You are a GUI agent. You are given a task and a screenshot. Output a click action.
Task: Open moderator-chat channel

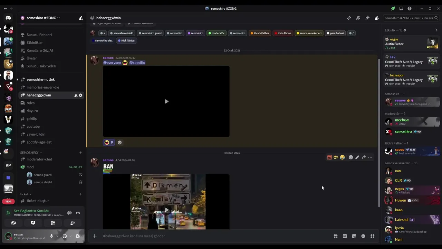(x=51, y=159)
